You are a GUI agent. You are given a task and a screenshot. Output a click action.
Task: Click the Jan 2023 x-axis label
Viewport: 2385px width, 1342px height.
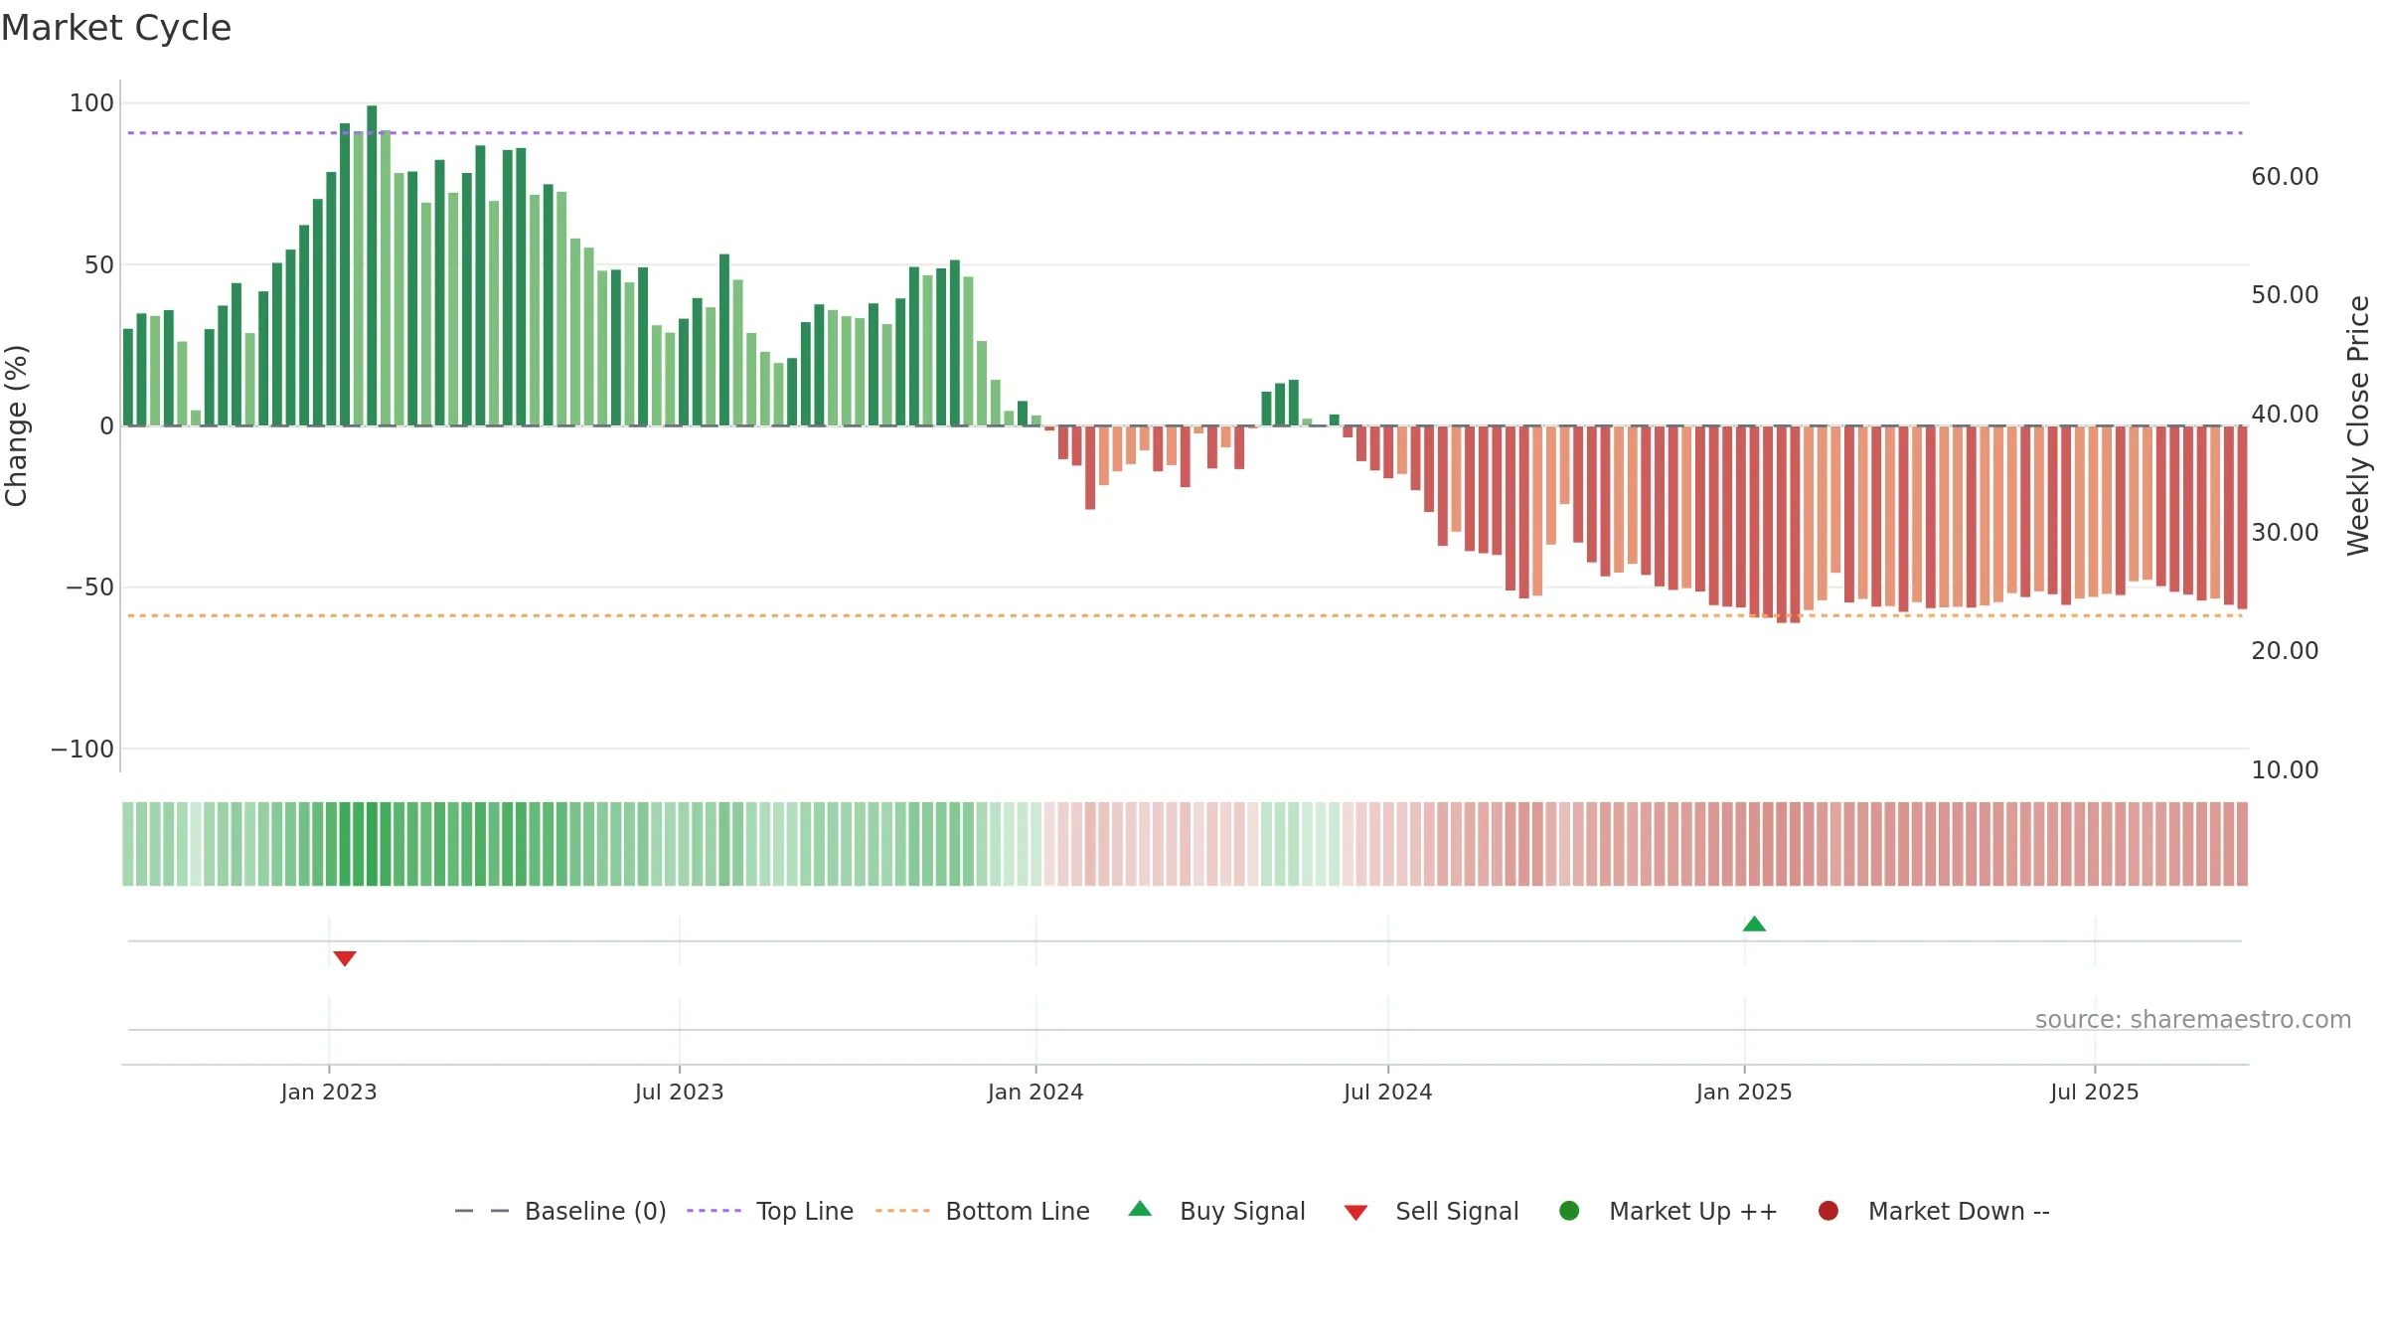coord(329,1092)
